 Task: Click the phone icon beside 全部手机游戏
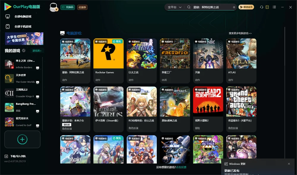click(8, 27)
